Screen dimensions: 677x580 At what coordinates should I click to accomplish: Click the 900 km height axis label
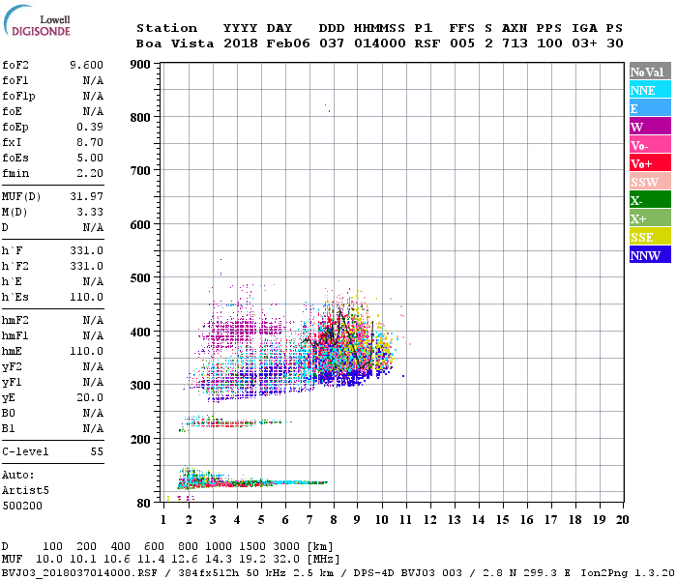(140, 65)
